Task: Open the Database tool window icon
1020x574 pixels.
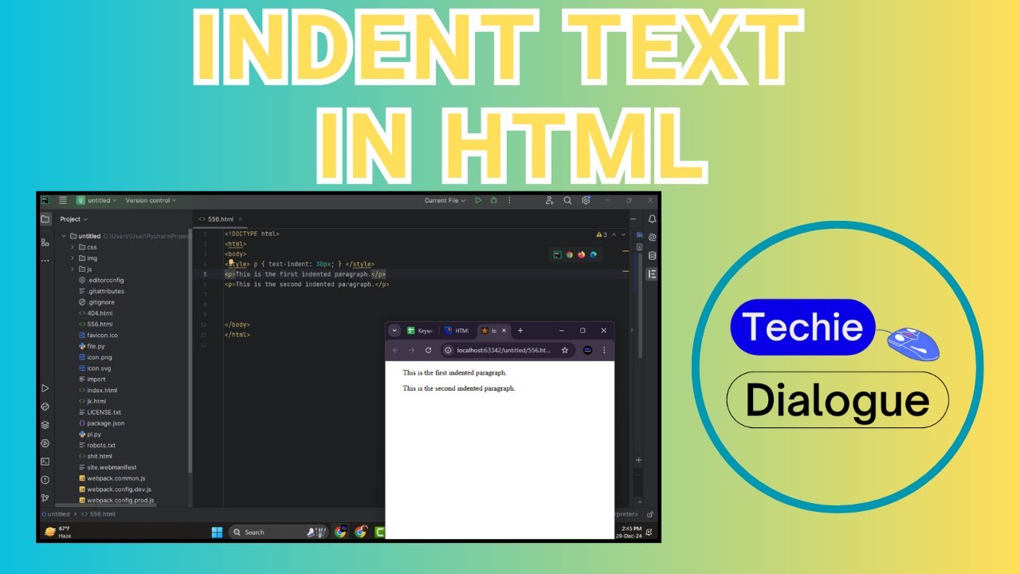Action: [x=652, y=256]
